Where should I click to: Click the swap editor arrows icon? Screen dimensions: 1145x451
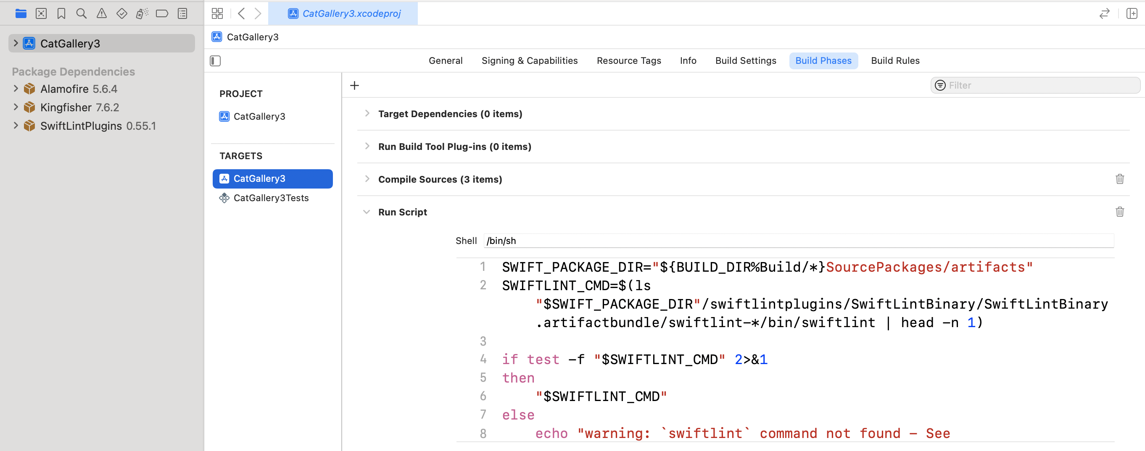click(x=1105, y=14)
